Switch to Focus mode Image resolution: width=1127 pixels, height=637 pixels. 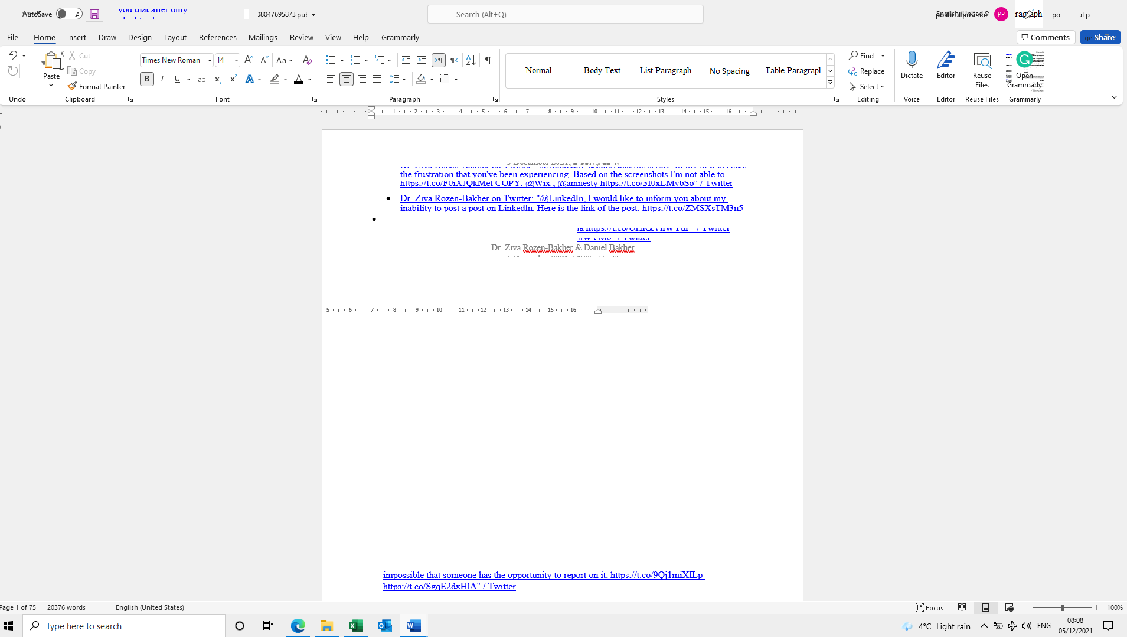(930, 607)
